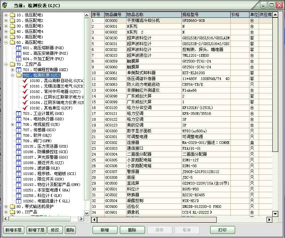Sort by the 物品编号 column header
The image size is (285, 238).
[x=114, y=15]
